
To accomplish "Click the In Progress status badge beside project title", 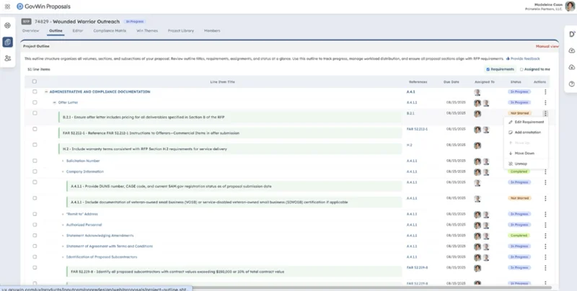I will [135, 22].
